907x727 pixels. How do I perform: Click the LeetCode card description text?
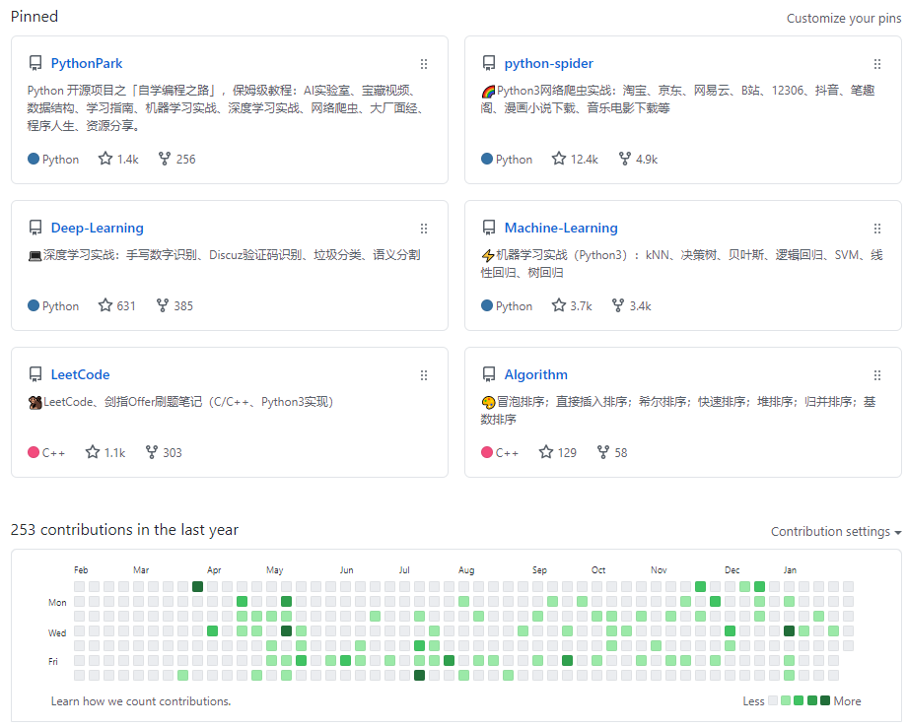(180, 402)
